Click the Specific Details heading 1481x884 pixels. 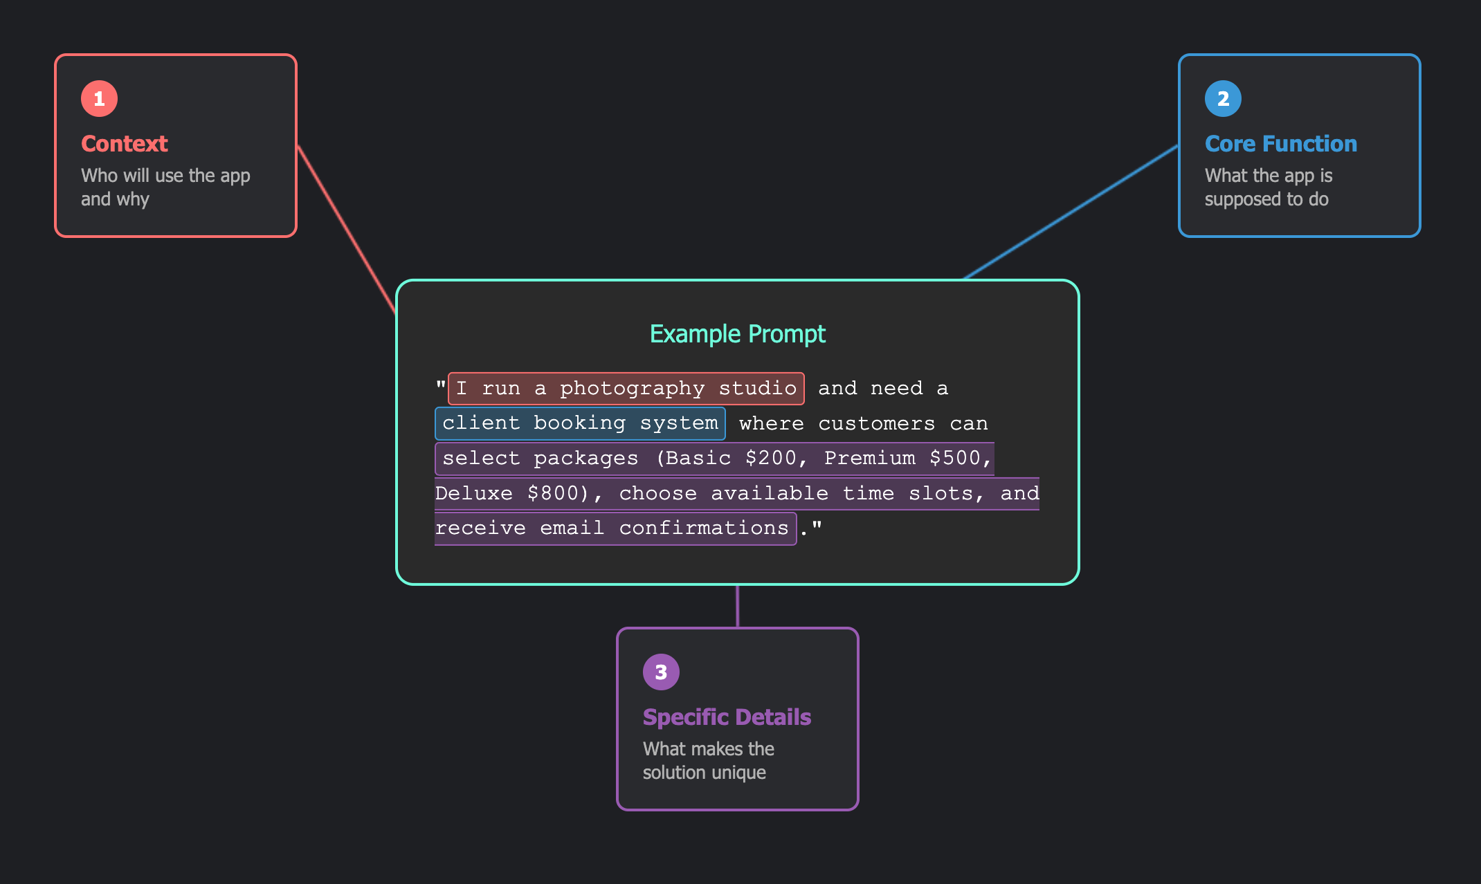(726, 717)
